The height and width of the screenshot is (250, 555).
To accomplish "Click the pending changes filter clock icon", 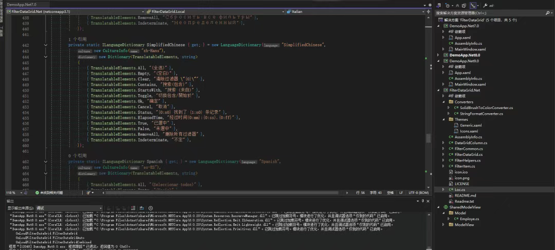I will (448, 6).
